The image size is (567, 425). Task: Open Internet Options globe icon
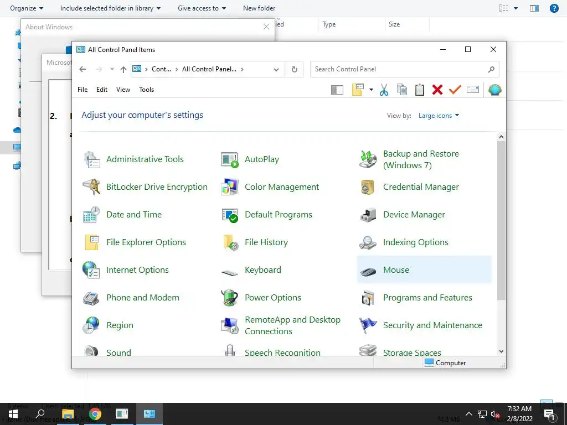click(91, 270)
